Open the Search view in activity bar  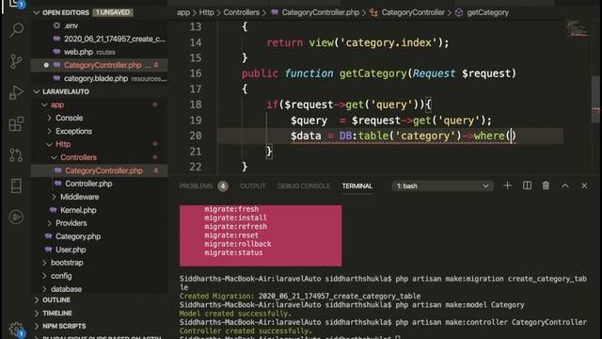coord(16,30)
